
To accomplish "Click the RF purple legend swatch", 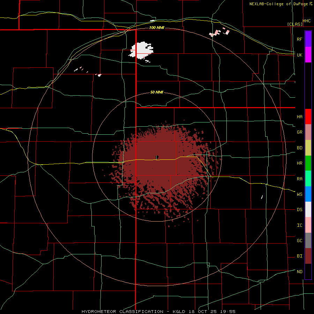I will [x=308, y=39].
